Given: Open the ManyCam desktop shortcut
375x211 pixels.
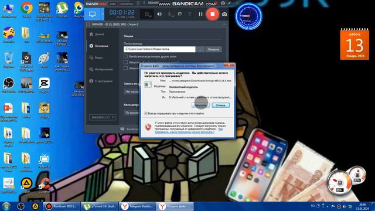Looking at the screenshot, I should coord(79,10).
